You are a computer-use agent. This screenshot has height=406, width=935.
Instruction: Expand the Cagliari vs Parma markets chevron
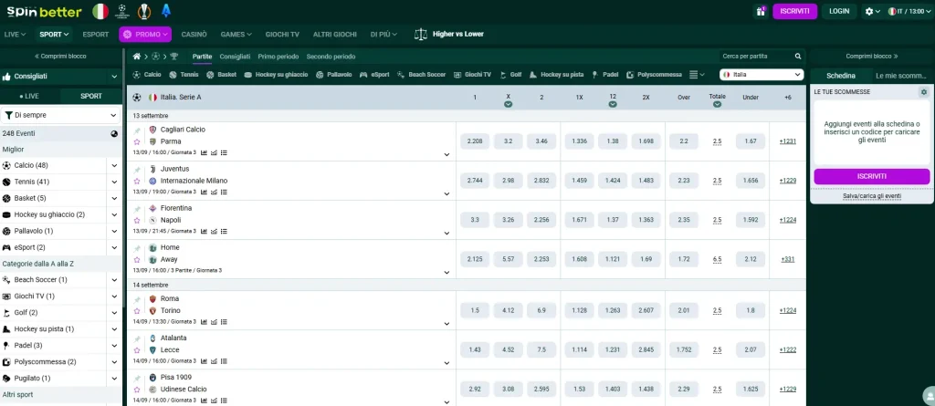coord(446,155)
